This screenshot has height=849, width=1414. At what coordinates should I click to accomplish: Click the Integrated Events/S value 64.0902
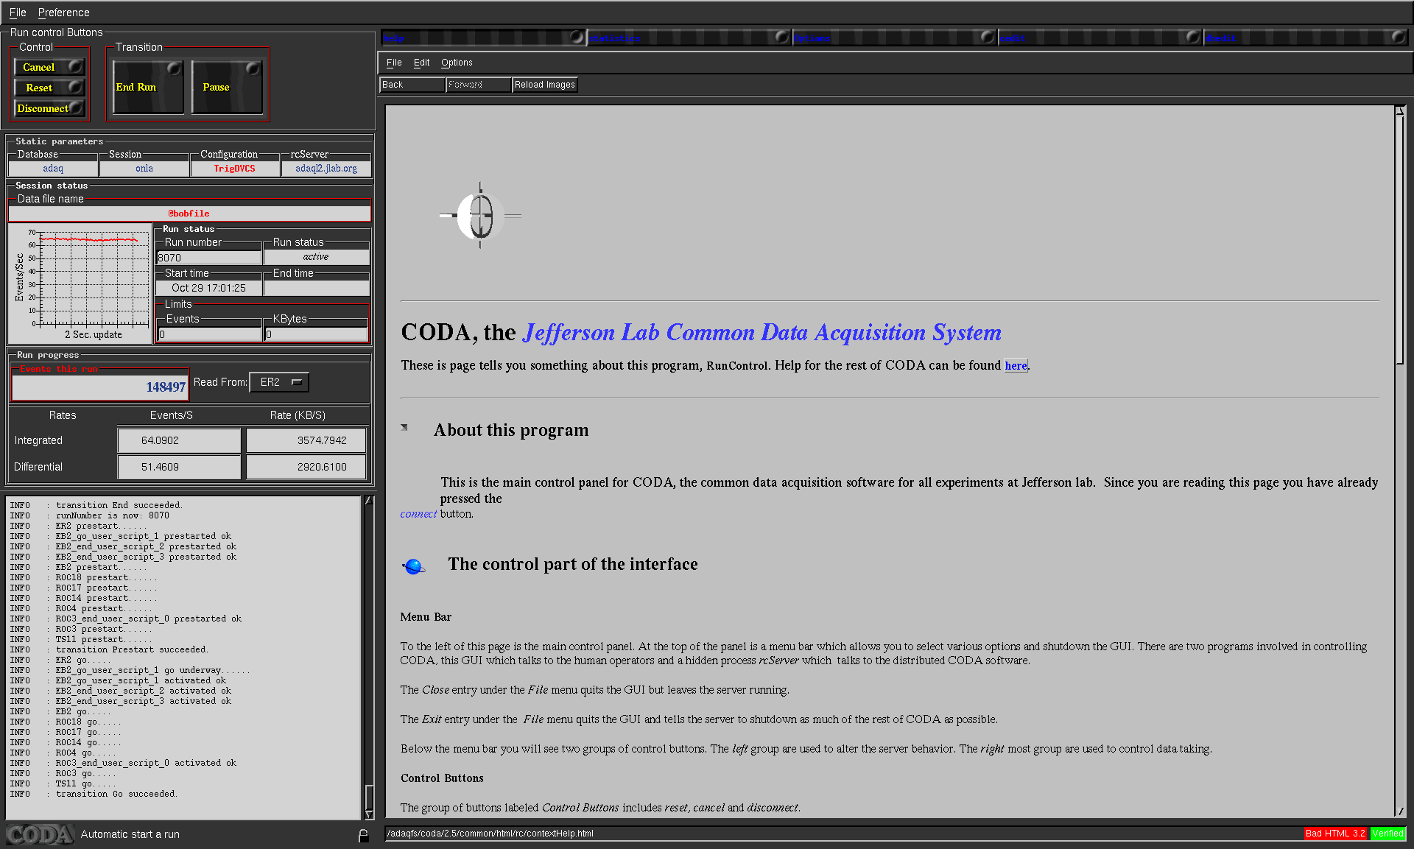[179, 440]
